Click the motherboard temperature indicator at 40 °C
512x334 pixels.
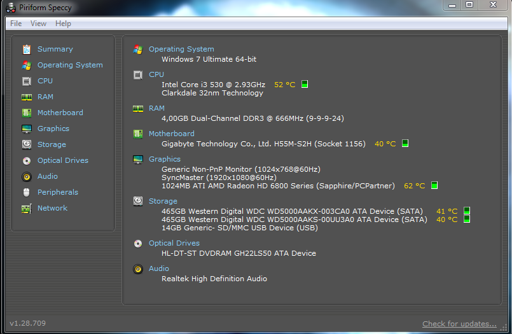405,144
